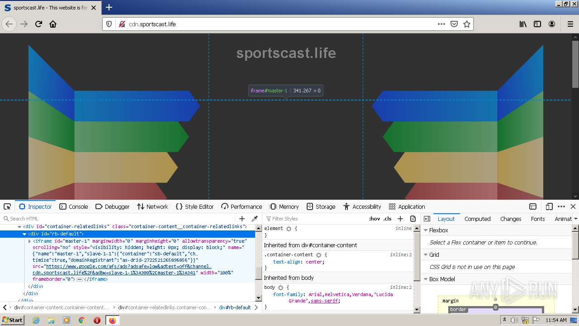Image resolution: width=579 pixels, height=326 pixels.
Task: Open the Firefox hamburger application menu
Action: point(570,24)
